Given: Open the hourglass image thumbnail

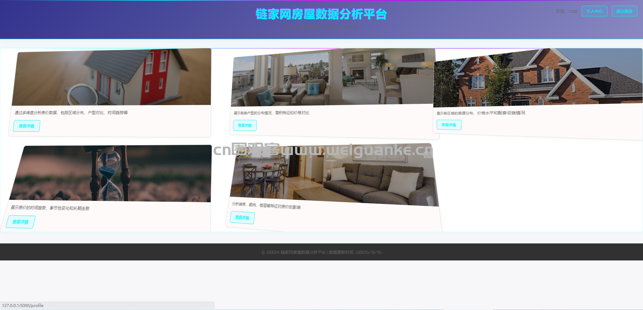Looking at the screenshot, I should (111, 173).
